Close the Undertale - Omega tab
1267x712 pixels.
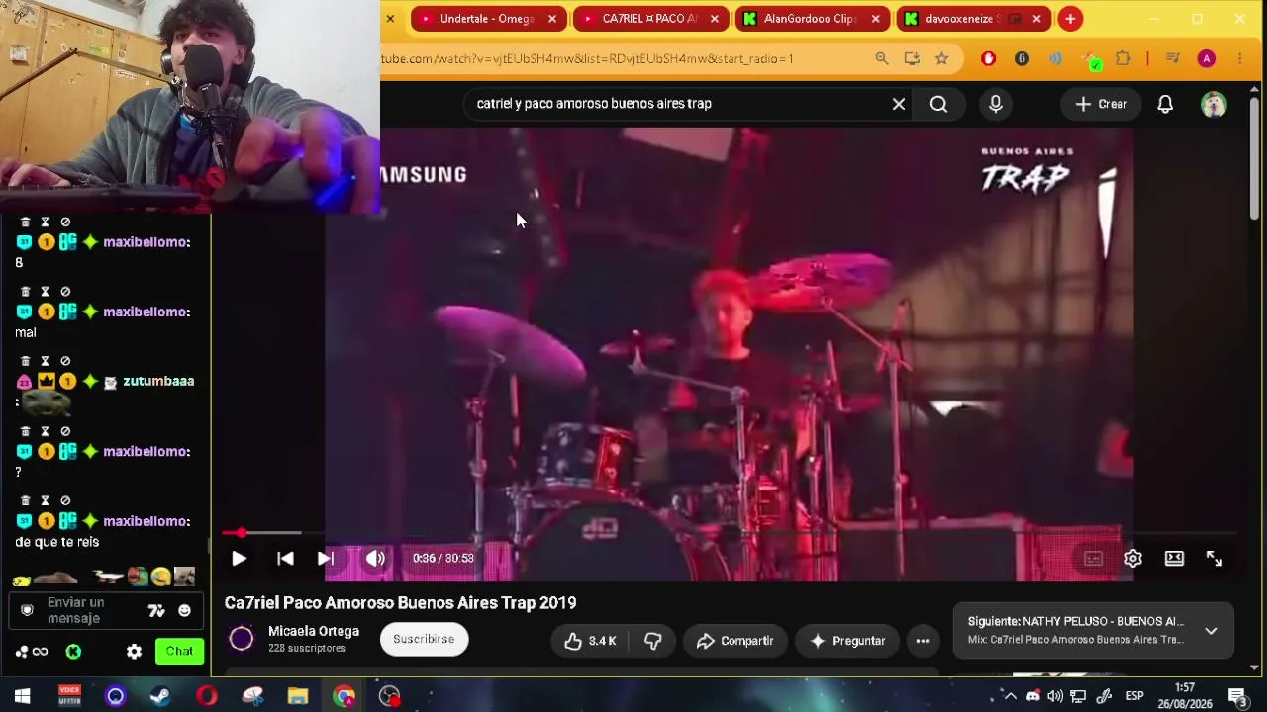552,19
